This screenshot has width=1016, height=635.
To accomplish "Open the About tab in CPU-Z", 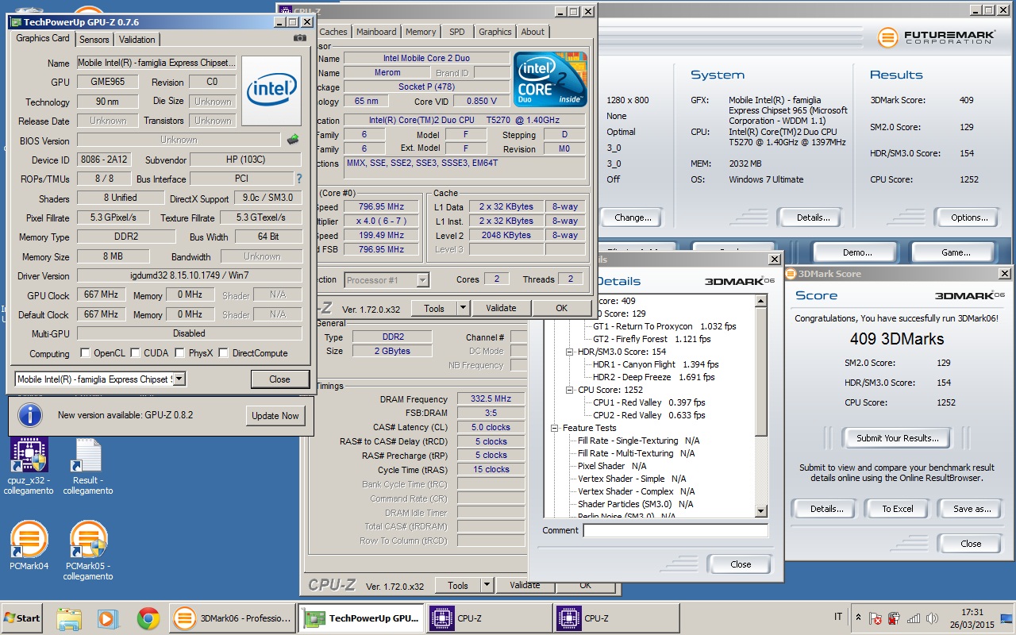I will [533, 32].
